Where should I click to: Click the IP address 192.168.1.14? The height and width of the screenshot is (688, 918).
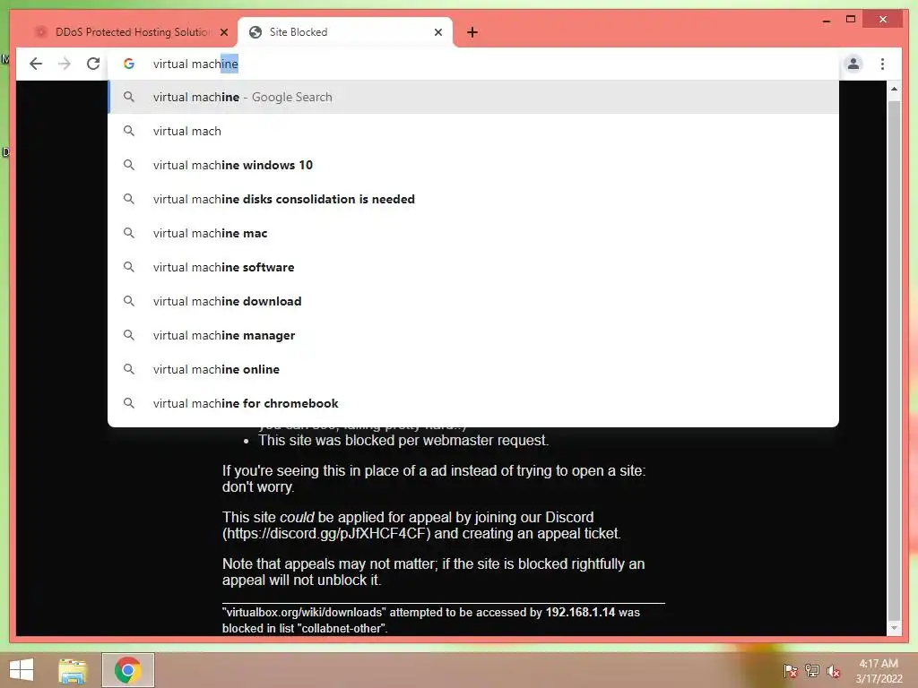[580, 612]
